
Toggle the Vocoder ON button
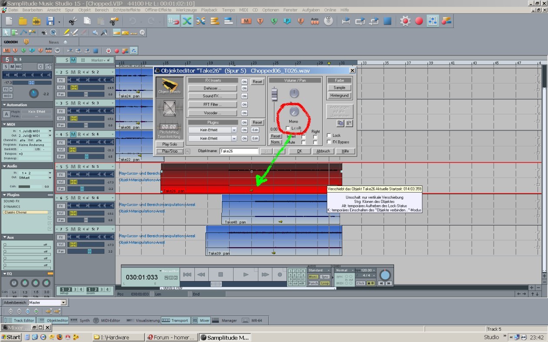pyautogui.click(x=244, y=113)
